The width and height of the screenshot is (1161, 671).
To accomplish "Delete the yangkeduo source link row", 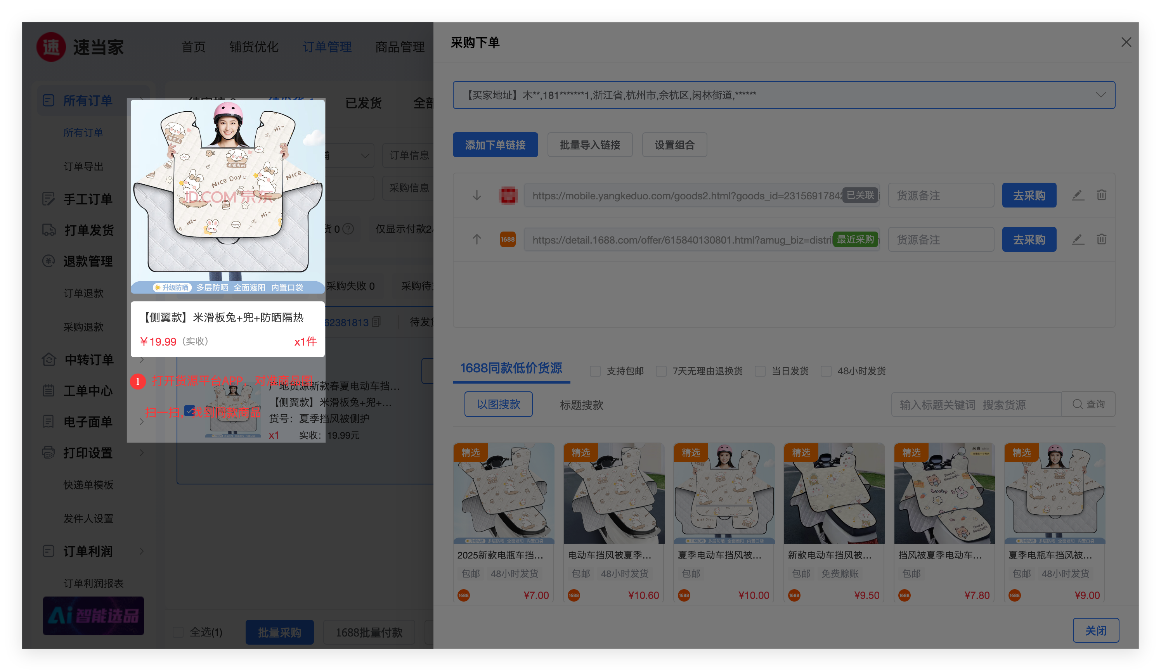I will pos(1101,195).
